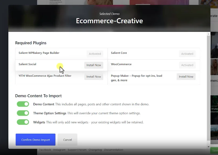Click the 'Required Plugins' heading
The width and height of the screenshot is (218, 155).
coord(31,43)
